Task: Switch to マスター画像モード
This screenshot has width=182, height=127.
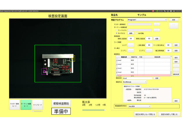Action: 15,105
